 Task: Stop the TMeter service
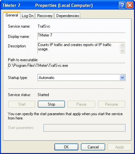51,104
